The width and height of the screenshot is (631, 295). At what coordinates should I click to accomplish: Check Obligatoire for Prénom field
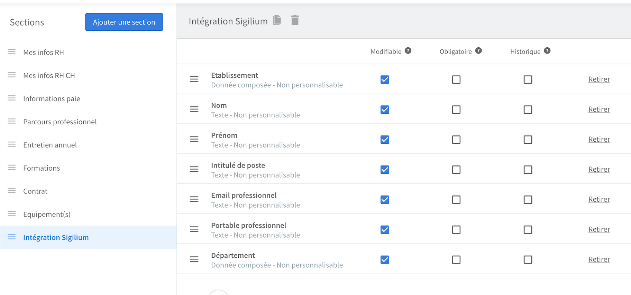coord(456,140)
